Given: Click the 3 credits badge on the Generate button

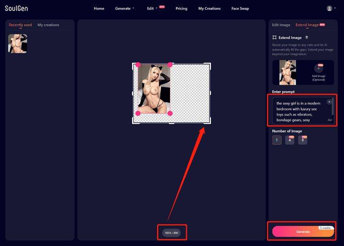Looking at the screenshot, I should [325, 228].
